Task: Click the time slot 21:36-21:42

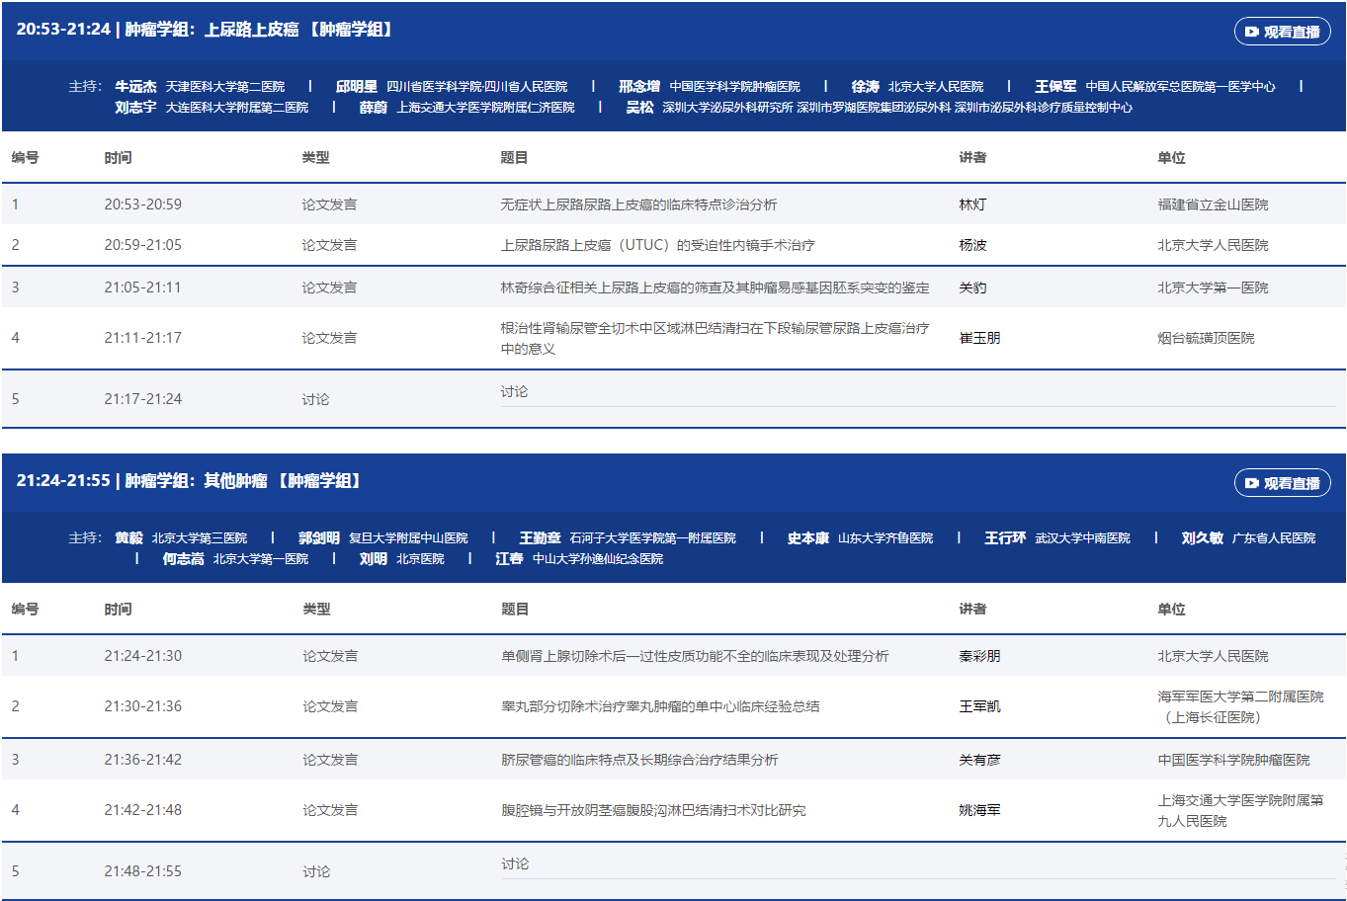Action: (x=143, y=760)
